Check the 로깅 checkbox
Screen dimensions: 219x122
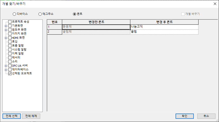[x=10, y=42]
